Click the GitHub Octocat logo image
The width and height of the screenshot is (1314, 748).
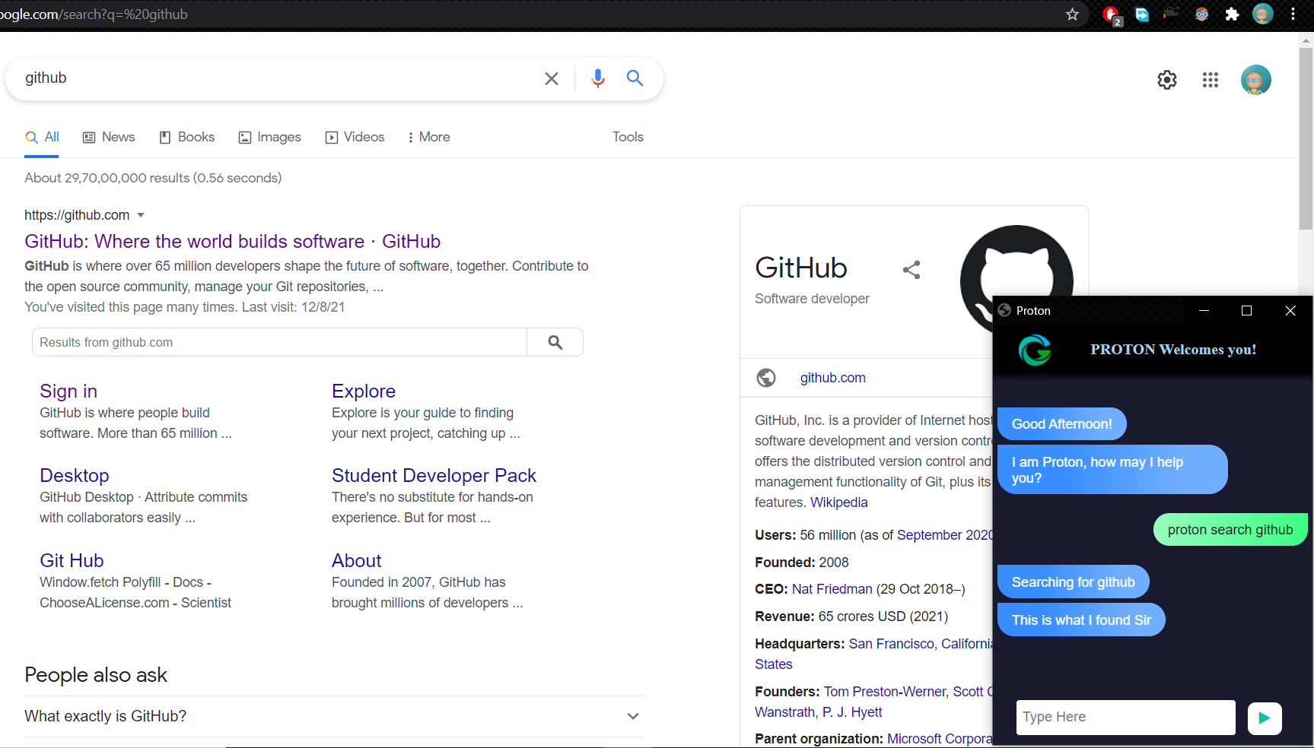click(x=1017, y=261)
